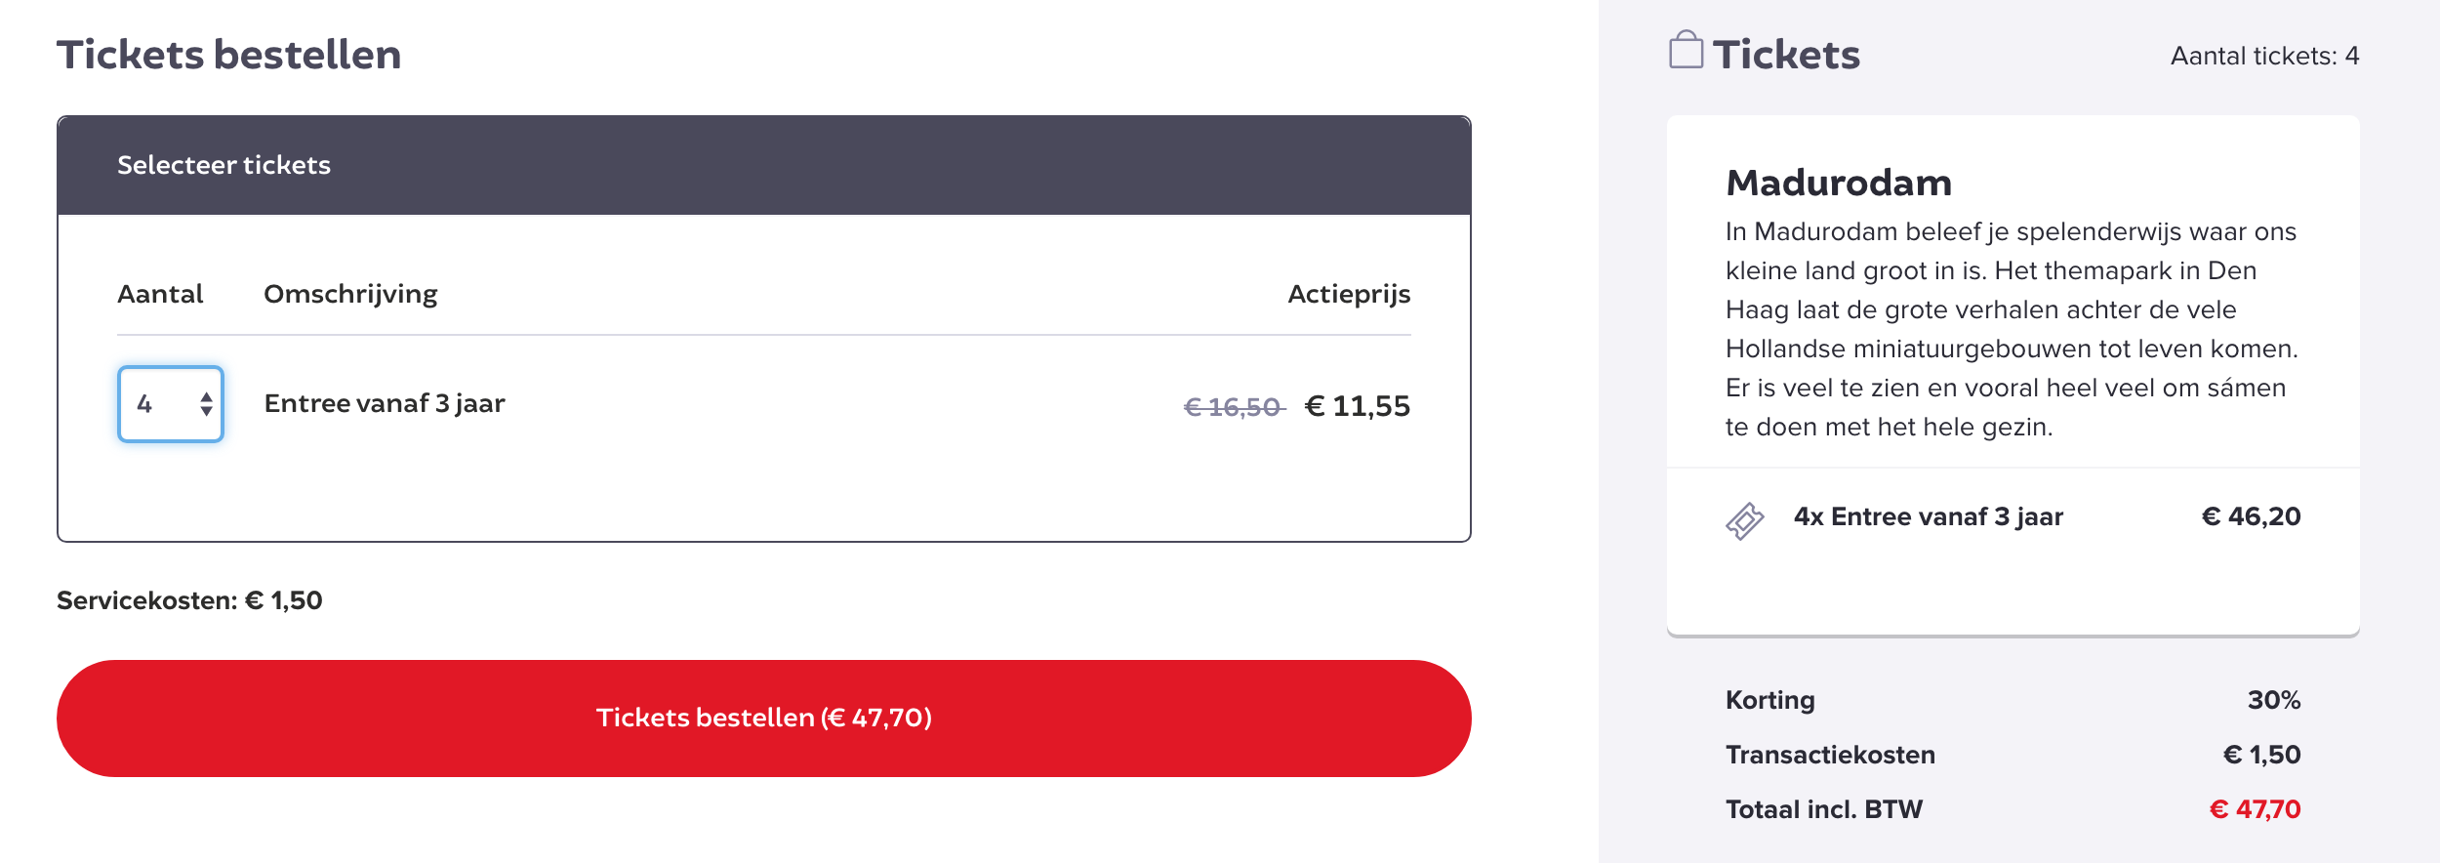Click the Madurodam title in summary card
The height and width of the screenshot is (863, 2440).
(1838, 183)
